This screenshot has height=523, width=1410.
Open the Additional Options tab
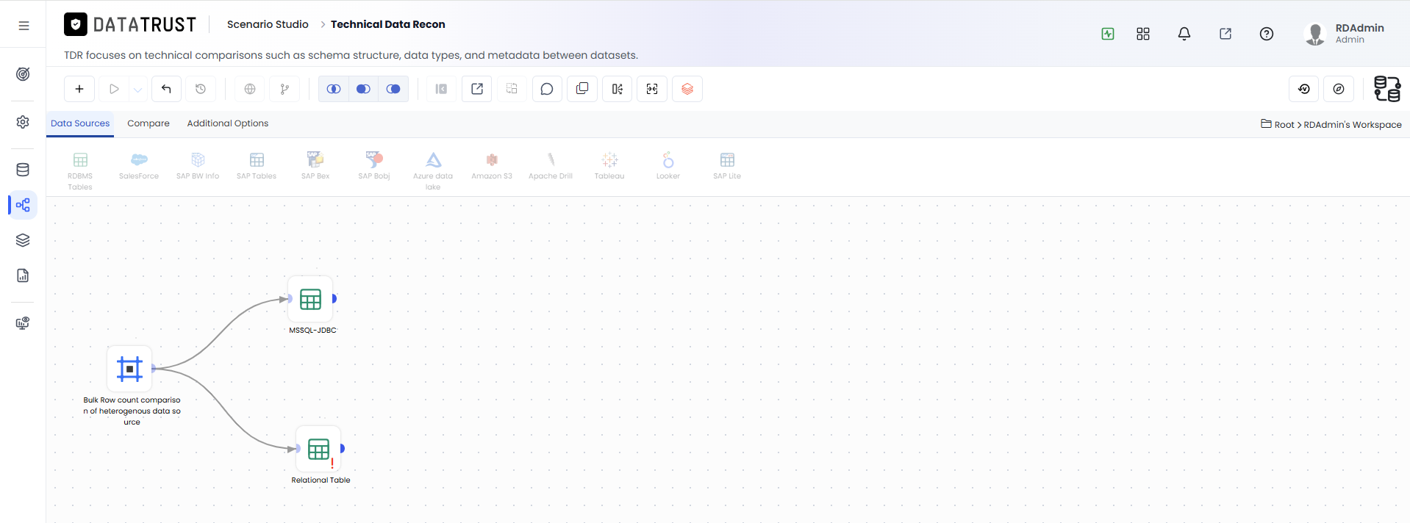click(x=228, y=123)
